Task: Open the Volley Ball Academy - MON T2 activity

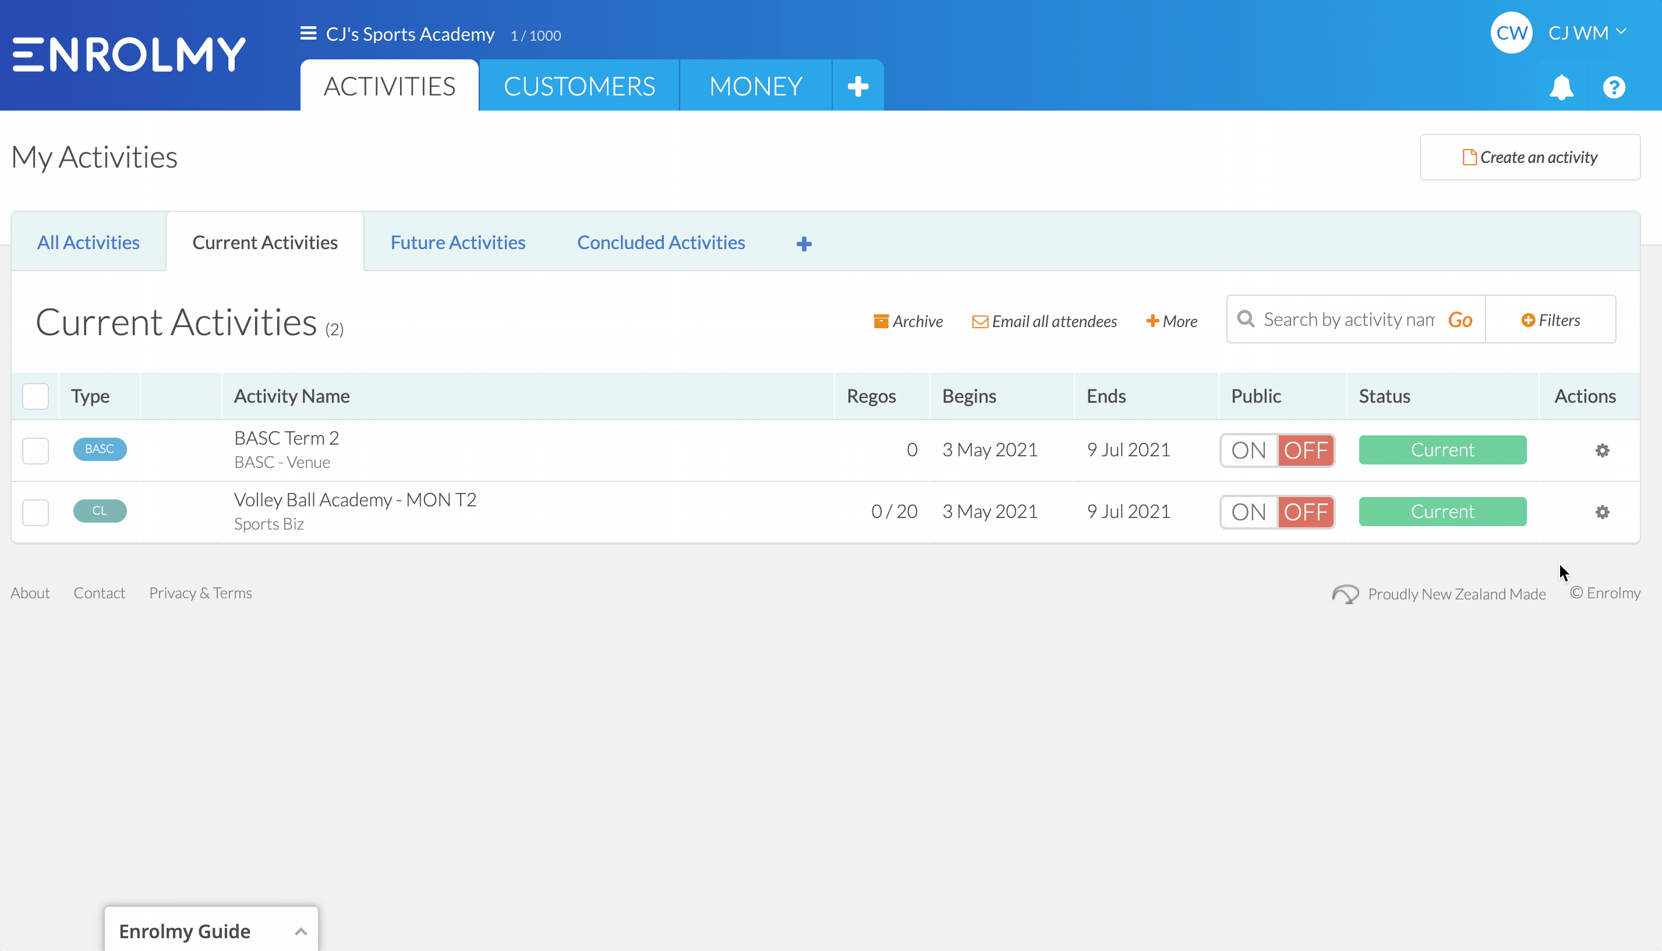Action: tap(355, 500)
